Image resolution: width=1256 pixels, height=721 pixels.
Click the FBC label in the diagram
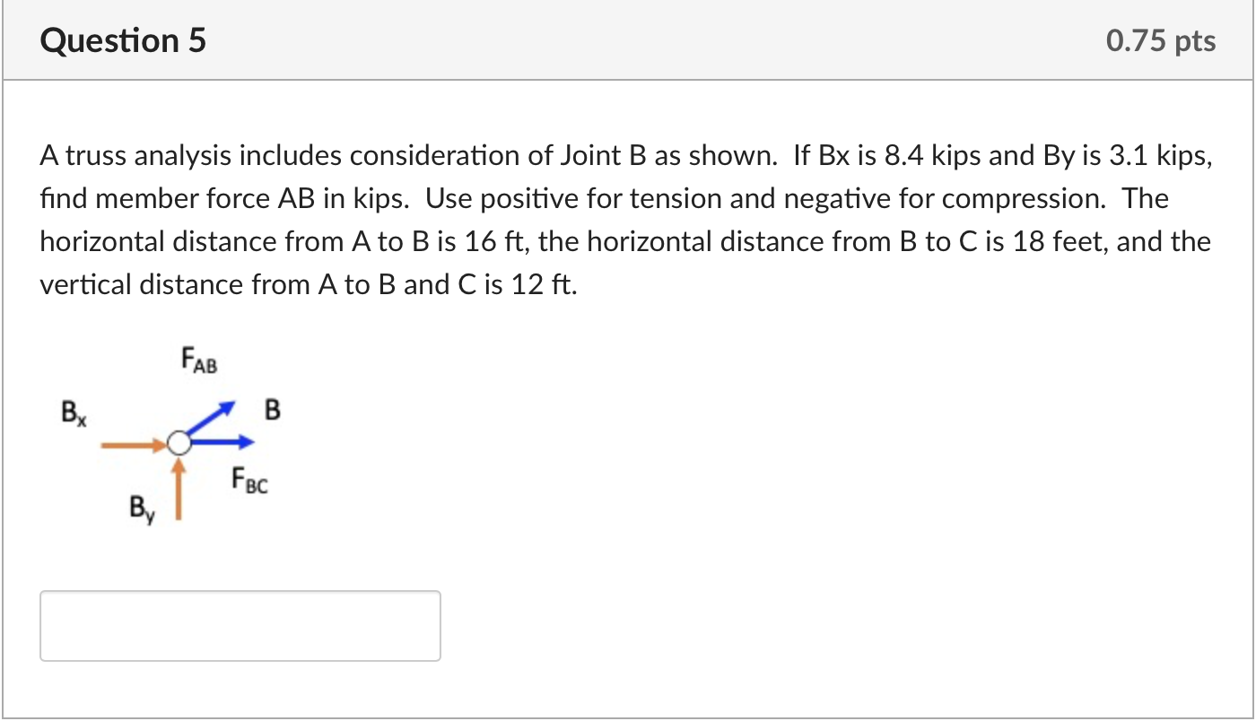click(x=249, y=479)
